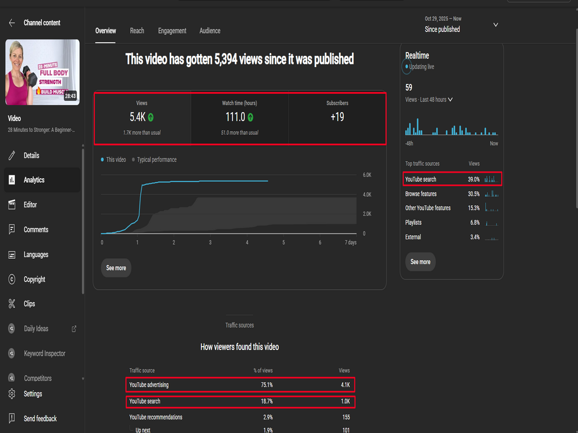Viewport: 578px width, 433px height.
Task: Open Copyright via the circled C icon
Action: point(12,279)
